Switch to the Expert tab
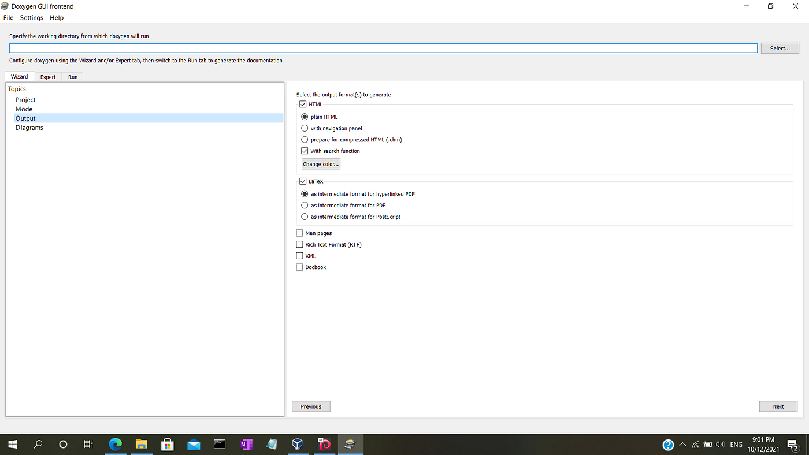The image size is (809, 455). click(48, 77)
